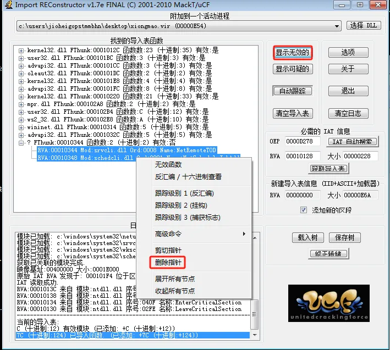The height and width of the screenshot is (350, 390).
Task: Expand the mpr.dll tree node
Action: (21, 104)
